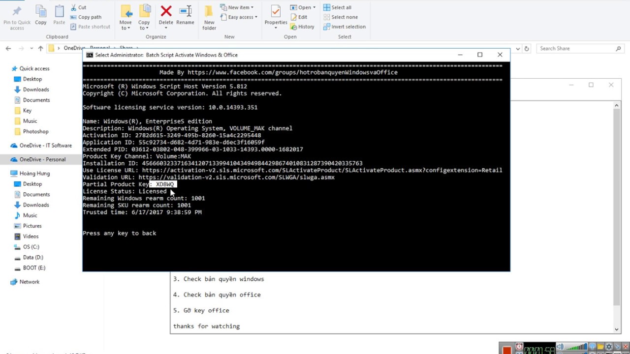Click the Copy icon in Clipboard group
630x354 pixels.
tap(41, 11)
